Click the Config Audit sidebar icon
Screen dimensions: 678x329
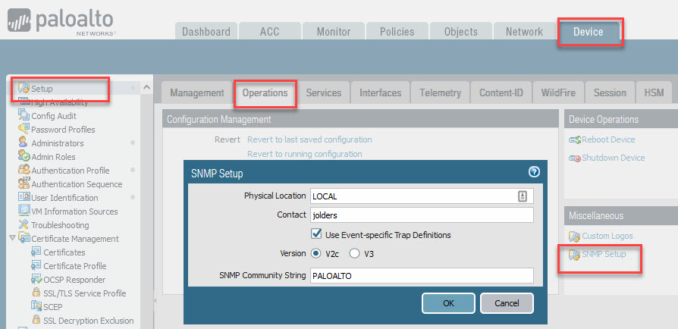coord(24,116)
